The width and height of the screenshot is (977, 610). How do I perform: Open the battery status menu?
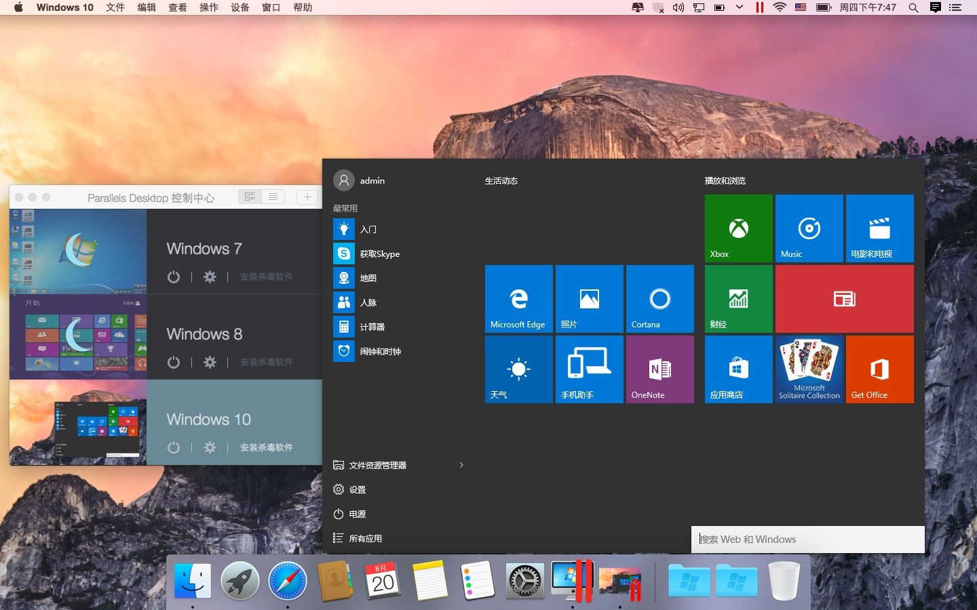point(823,7)
